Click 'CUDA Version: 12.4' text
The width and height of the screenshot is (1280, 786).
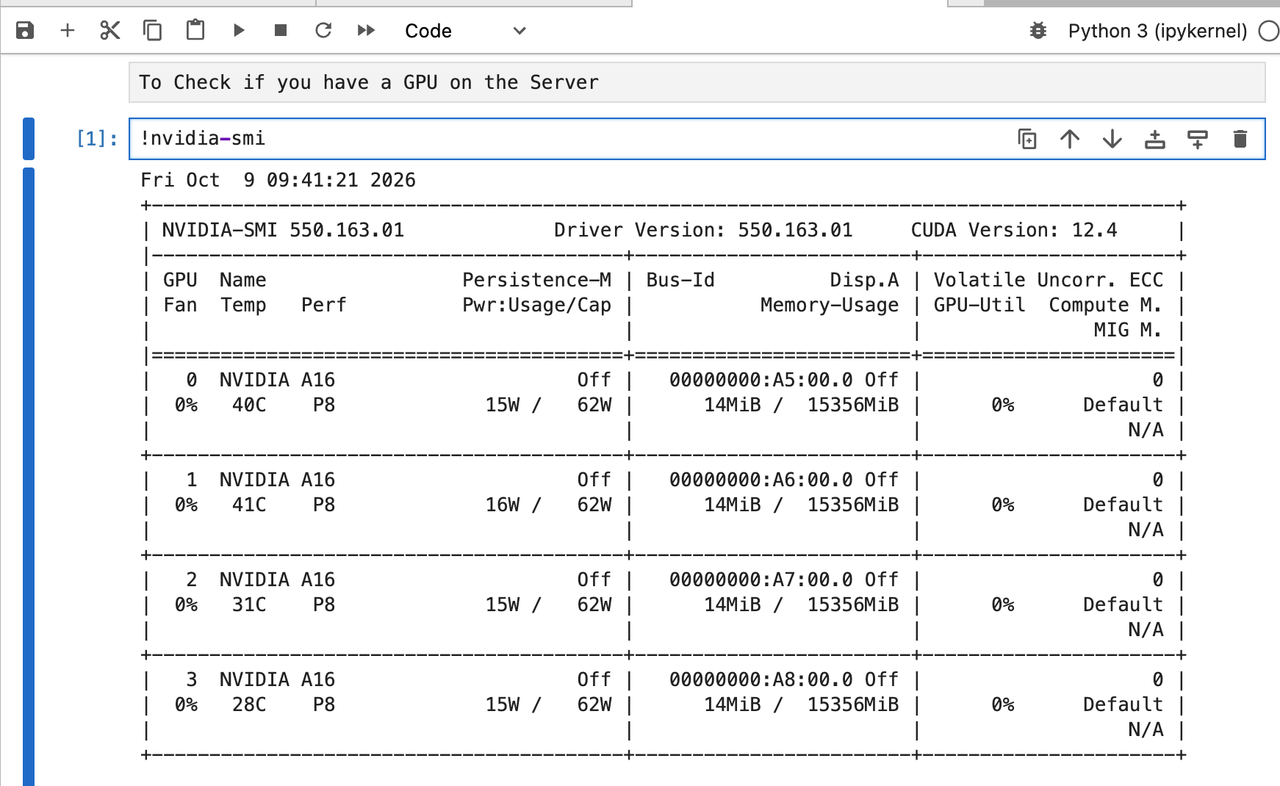click(x=1014, y=230)
